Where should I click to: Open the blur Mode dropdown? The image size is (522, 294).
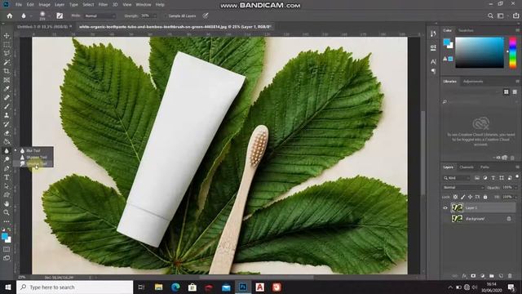[100, 16]
